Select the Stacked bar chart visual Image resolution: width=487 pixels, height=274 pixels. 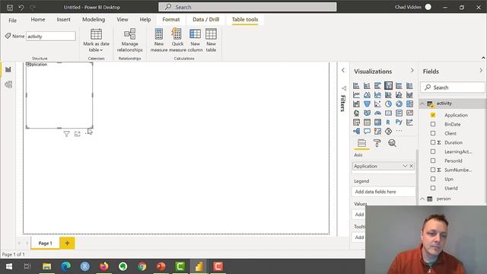[x=356, y=86]
